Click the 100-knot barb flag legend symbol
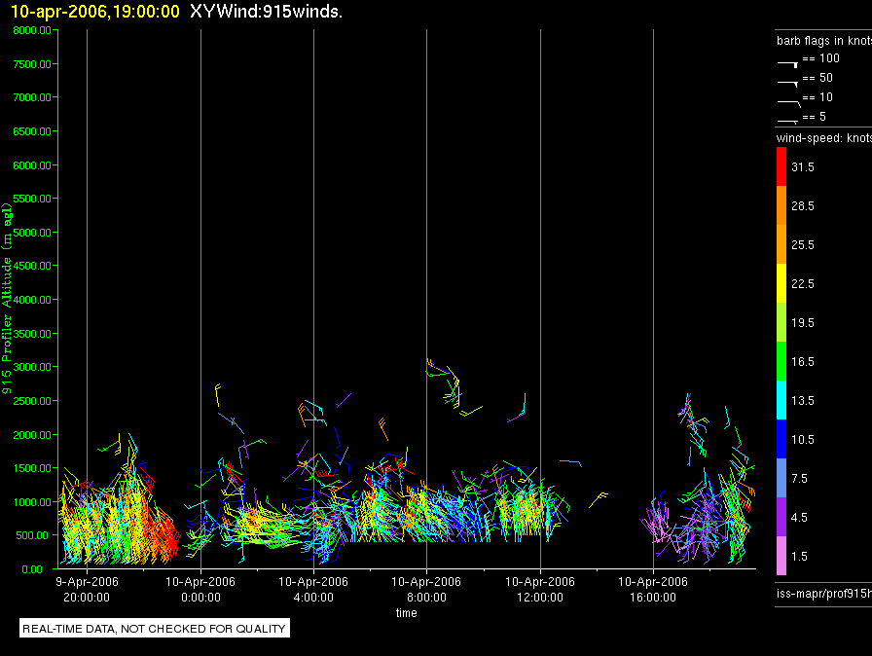The image size is (872, 656). tap(787, 64)
